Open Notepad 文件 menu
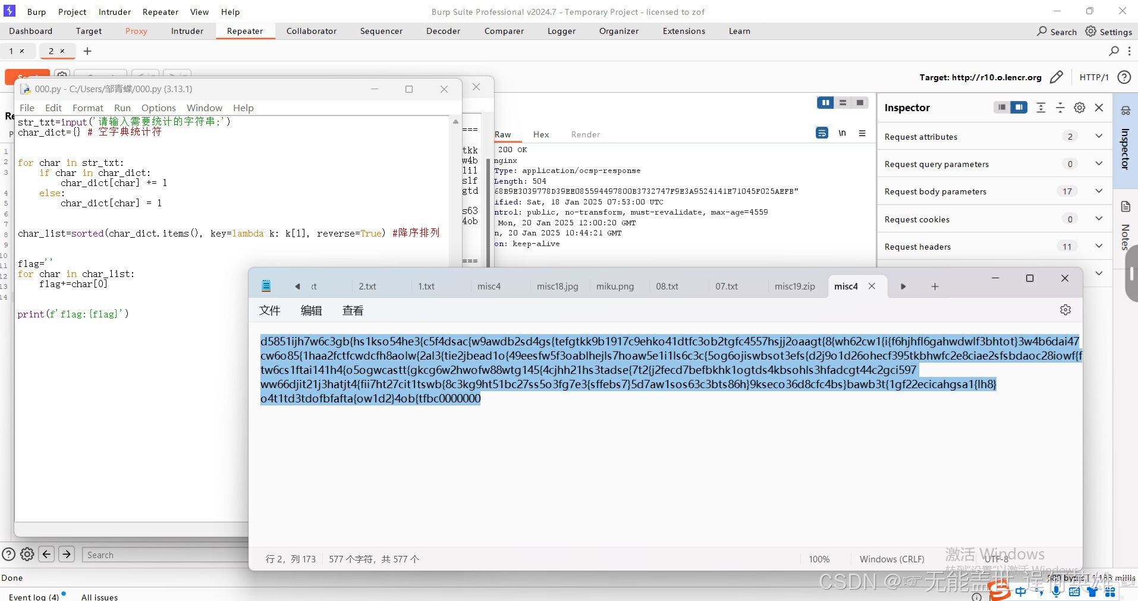 [x=269, y=310]
